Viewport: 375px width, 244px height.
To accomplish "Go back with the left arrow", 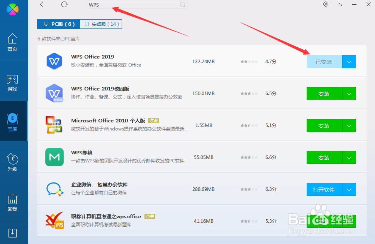I will [x=42, y=5].
